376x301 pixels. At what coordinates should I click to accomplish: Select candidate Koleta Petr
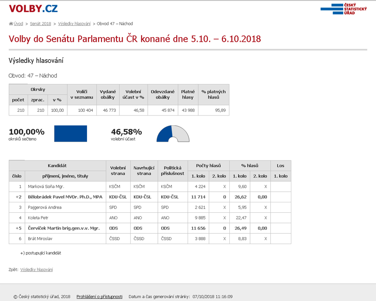(38, 218)
